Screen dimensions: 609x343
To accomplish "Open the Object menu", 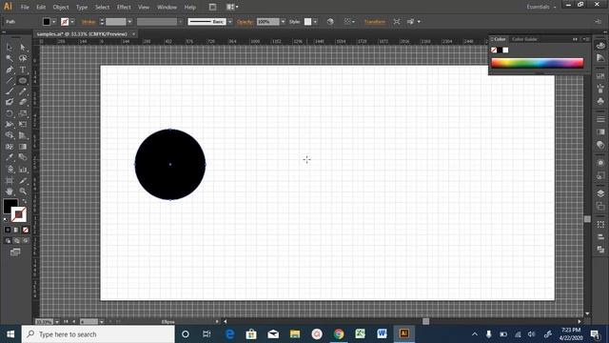I will 61,7.
